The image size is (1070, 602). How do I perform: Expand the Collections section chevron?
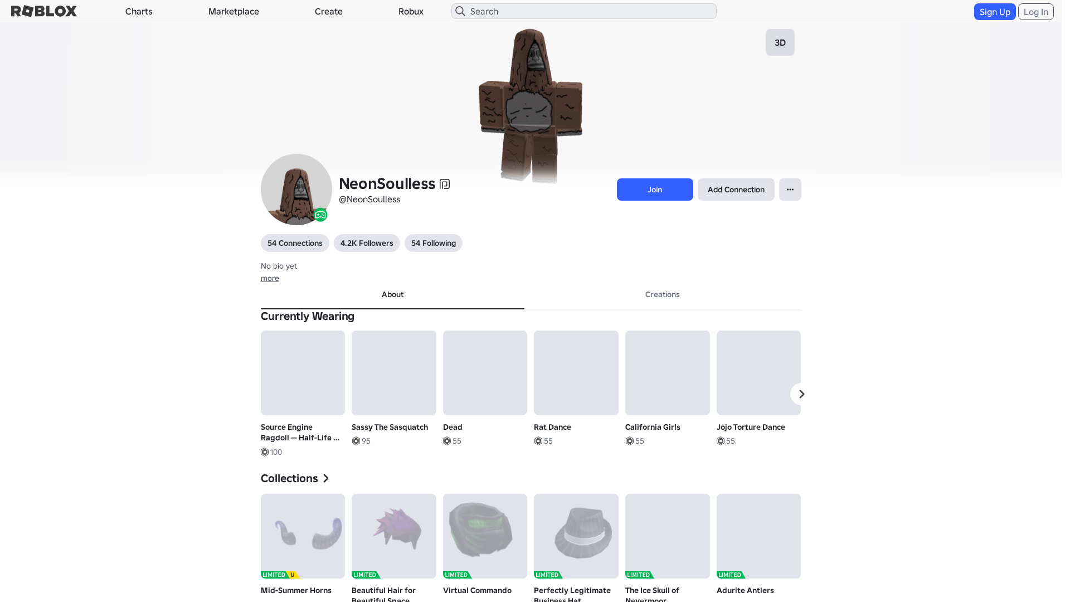pyautogui.click(x=326, y=478)
